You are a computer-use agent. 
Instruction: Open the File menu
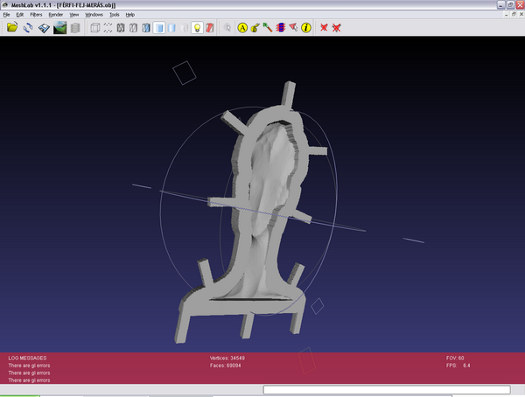[x=6, y=15]
